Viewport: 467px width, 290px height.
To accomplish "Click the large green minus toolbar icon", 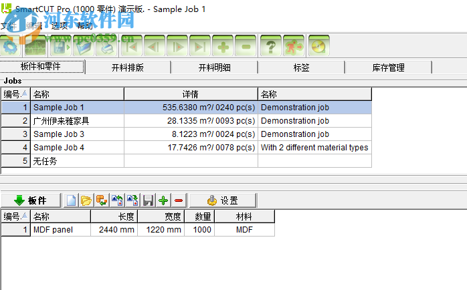I will (x=246, y=46).
